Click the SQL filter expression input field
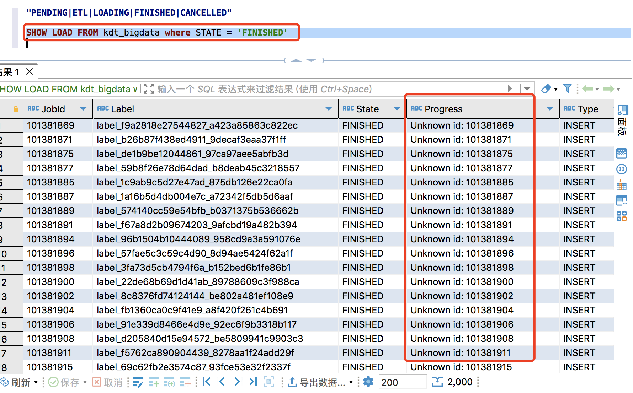The height and width of the screenshot is (393, 633). click(329, 89)
